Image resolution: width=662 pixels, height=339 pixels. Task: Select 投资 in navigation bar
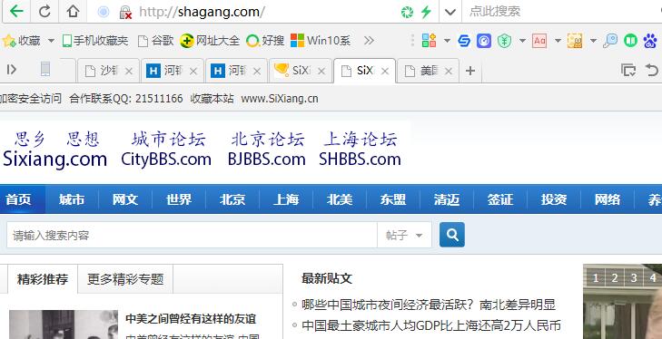click(554, 199)
